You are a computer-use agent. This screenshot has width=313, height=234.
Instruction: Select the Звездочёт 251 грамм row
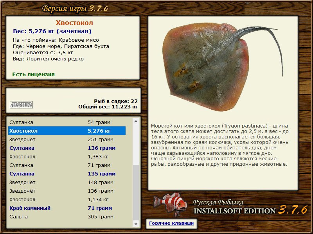(67, 140)
